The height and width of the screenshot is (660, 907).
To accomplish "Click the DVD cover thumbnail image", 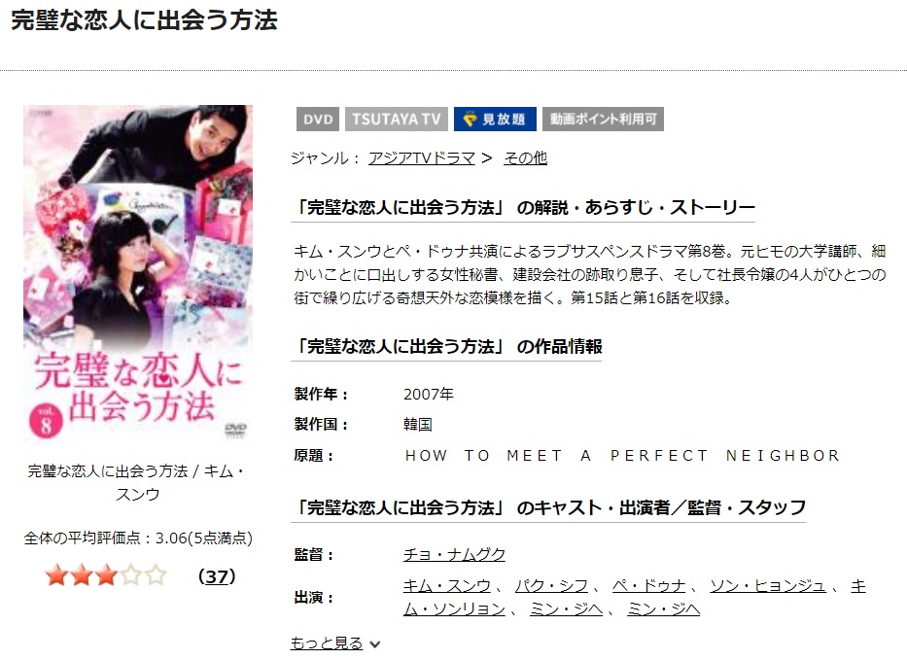I will [x=138, y=273].
